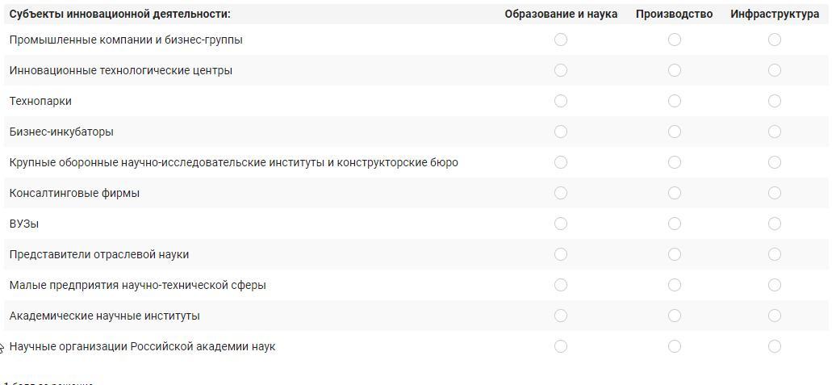836x385 pixels.
Task: Pick Инфраструктура for Консалтинговые фирмы
Action: 775,193
